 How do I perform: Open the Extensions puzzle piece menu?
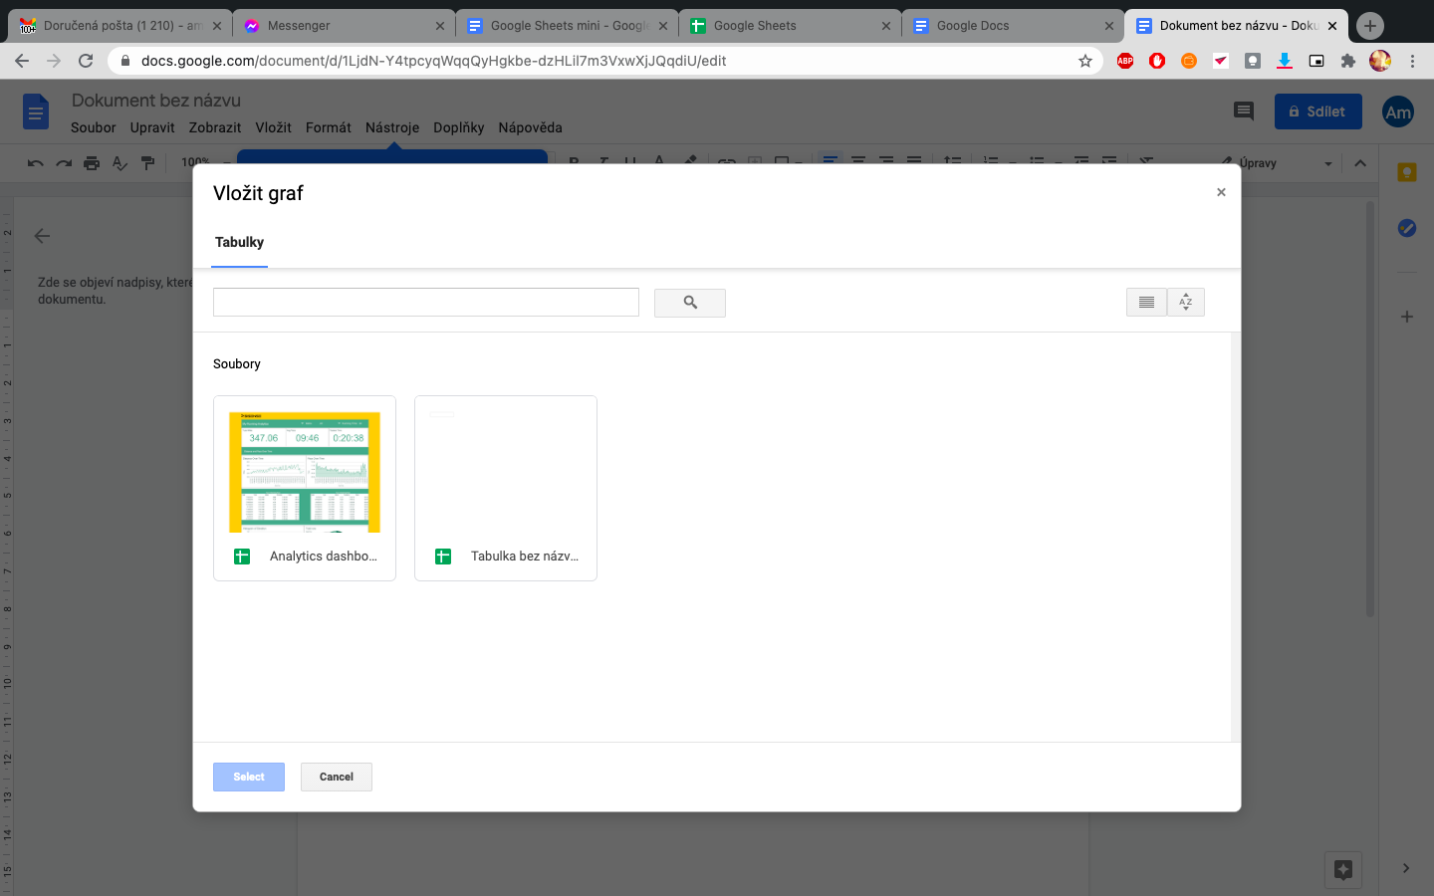point(1348,61)
